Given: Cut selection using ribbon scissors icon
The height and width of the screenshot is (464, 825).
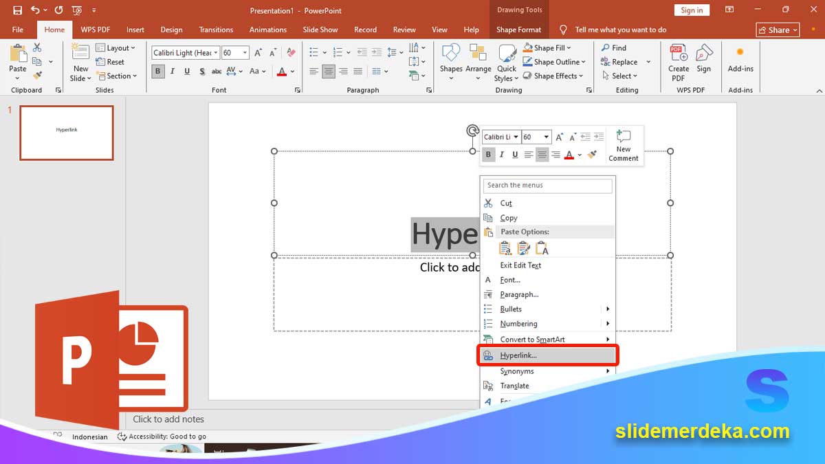Looking at the screenshot, I should pos(37,47).
